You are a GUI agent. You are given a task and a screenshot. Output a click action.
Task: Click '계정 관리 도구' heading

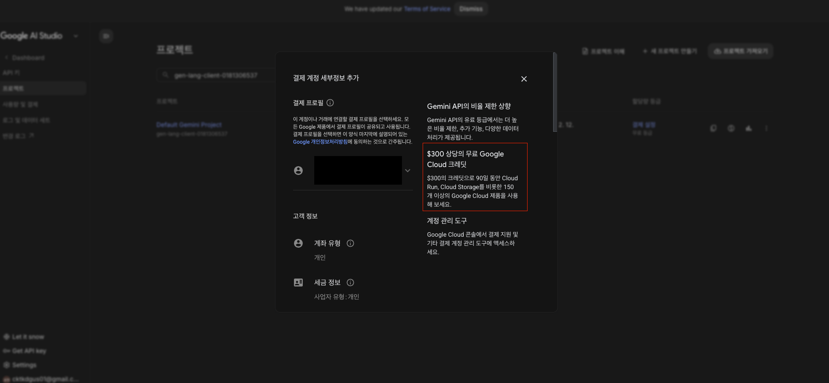pyautogui.click(x=447, y=221)
